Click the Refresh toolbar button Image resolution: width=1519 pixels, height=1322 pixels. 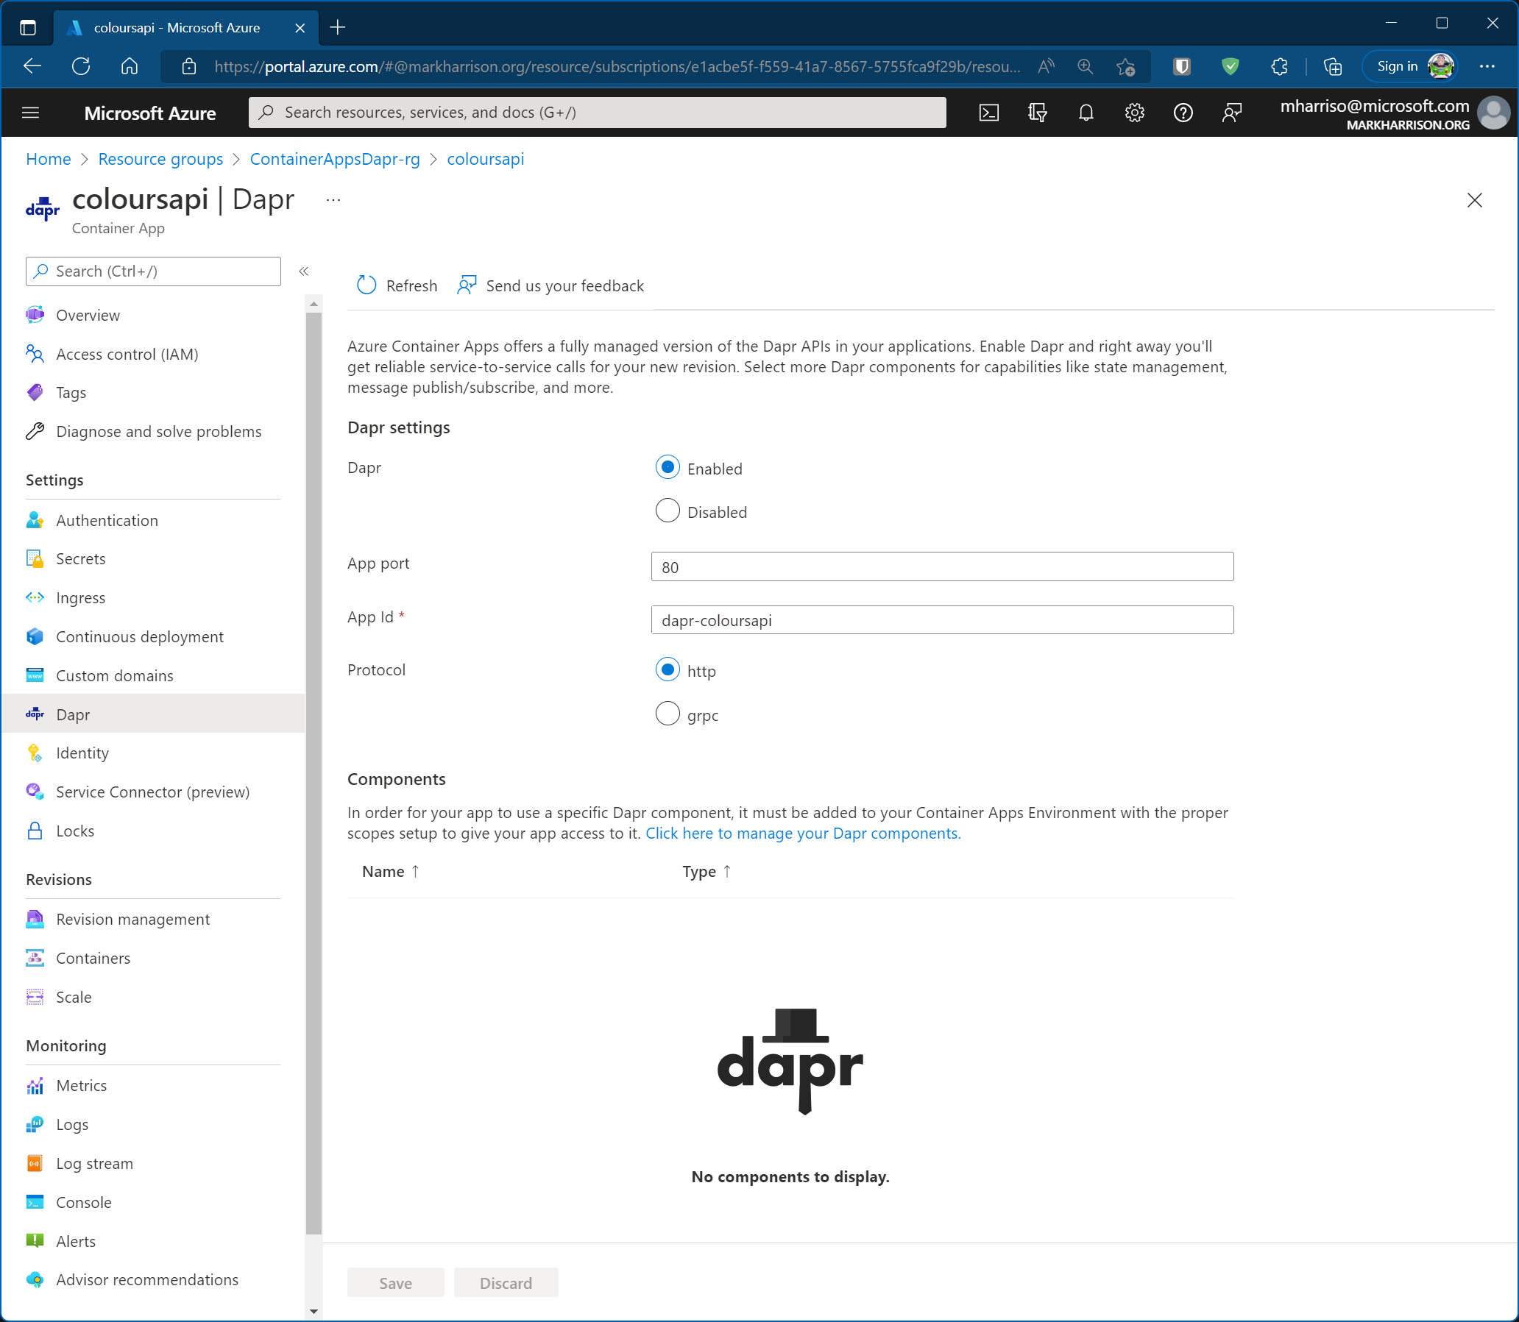click(397, 285)
